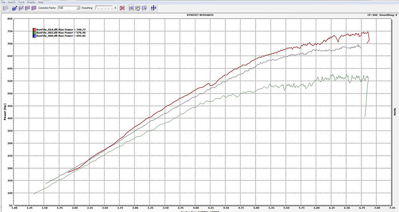
Task: Click the red RunFile_014 legend swatch
Action: coord(34,30)
